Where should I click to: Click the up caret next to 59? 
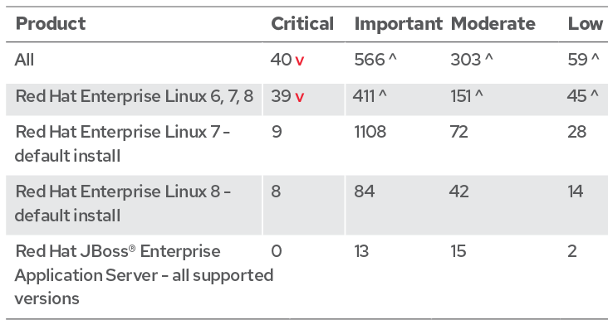pos(596,58)
